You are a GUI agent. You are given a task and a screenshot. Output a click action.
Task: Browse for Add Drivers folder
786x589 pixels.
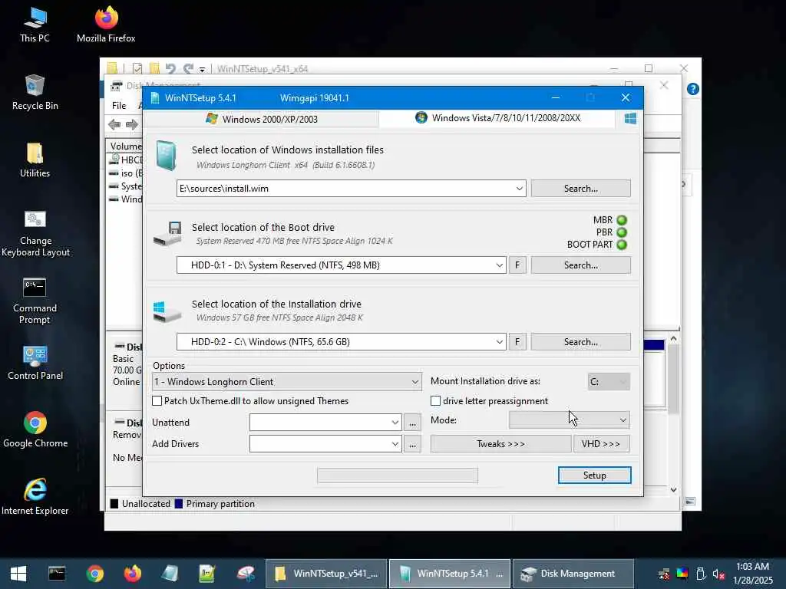[412, 444]
